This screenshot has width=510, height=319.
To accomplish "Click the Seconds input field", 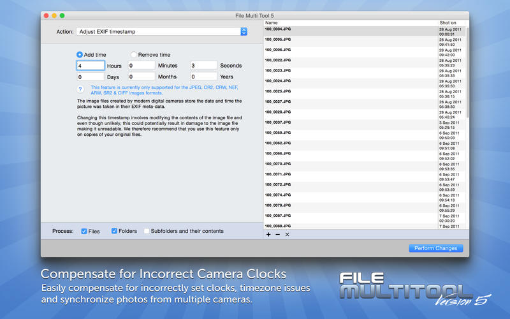I will click(203, 66).
